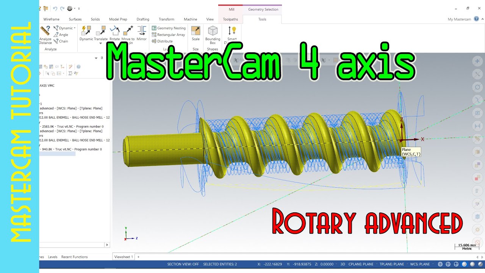The width and height of the screenshot is (485, 273).
Task: Open the Help question mark icon
Action: click(476, 19)
